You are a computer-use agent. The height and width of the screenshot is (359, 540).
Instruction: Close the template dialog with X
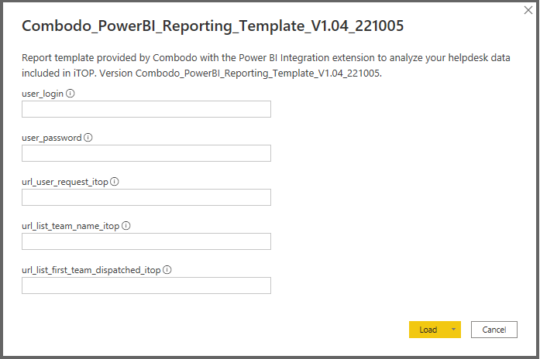tap(528, 11)
